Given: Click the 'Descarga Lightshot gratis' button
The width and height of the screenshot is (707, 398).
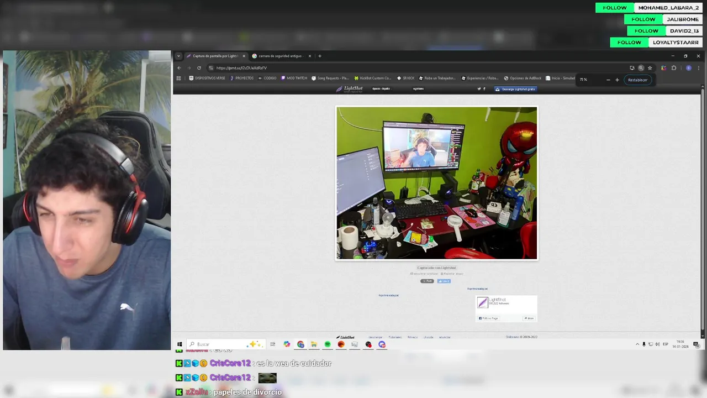Looking at the screenshot, I should [515, 89].
